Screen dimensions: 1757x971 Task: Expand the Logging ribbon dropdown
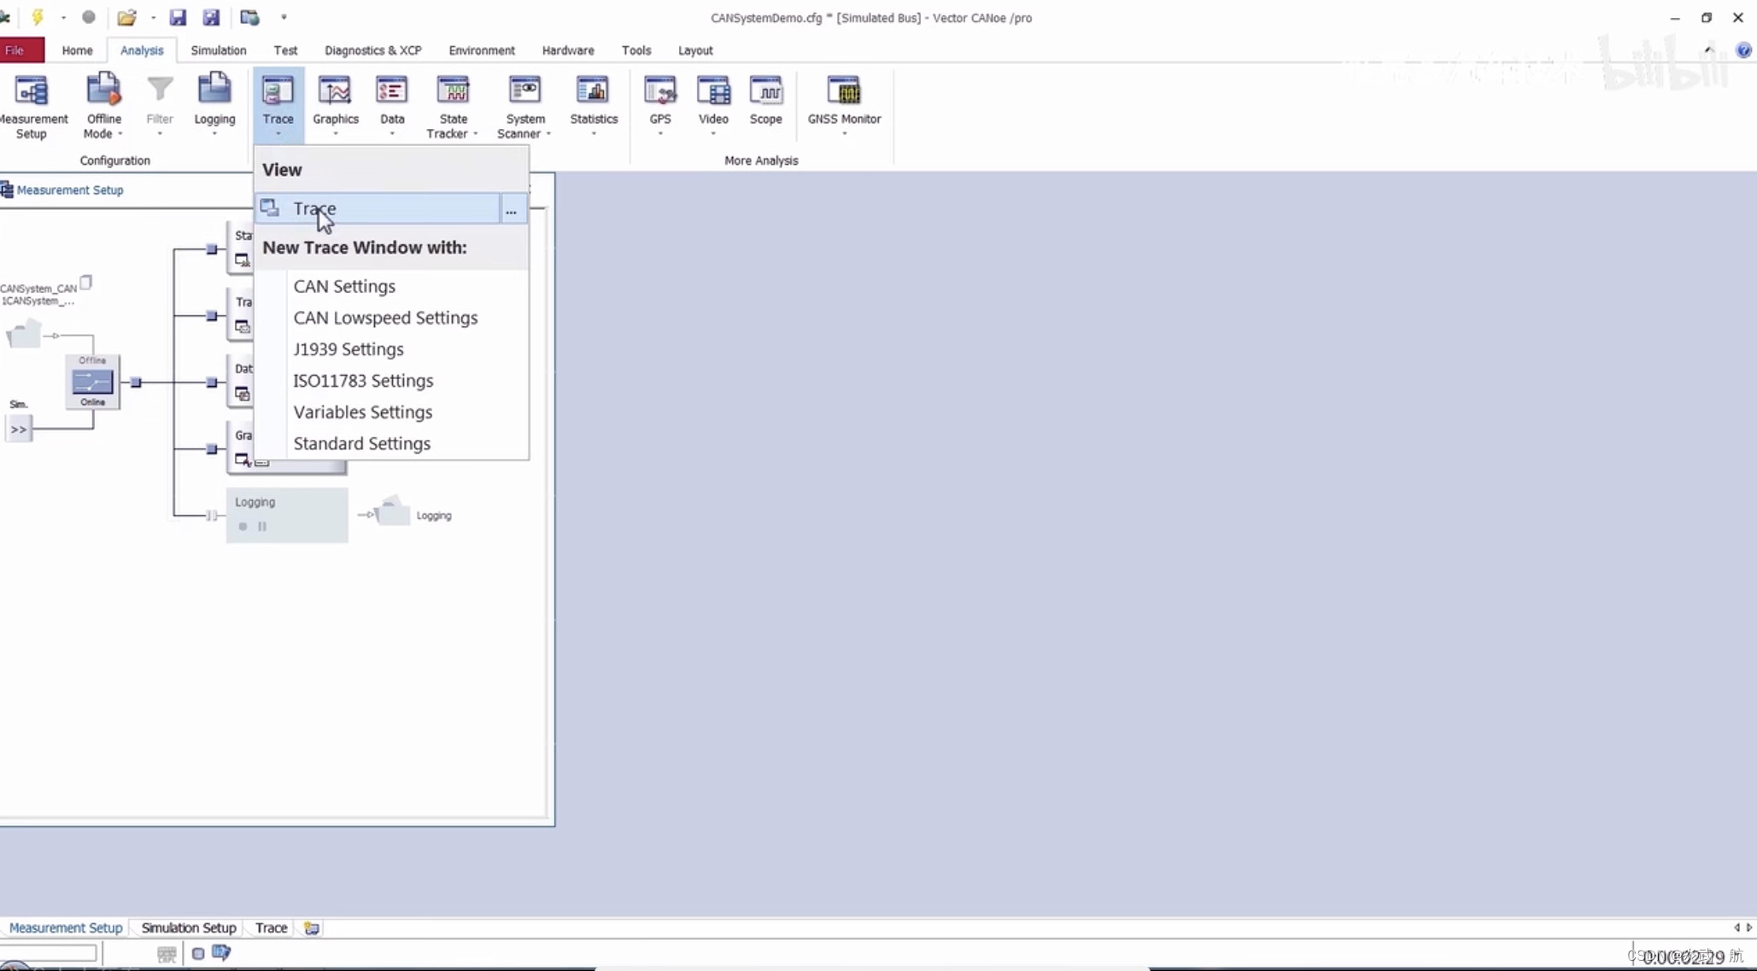click(x=214, y=134)
